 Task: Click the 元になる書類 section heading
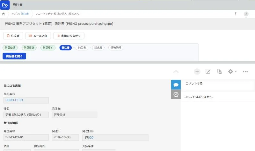[x=12, y=86]
